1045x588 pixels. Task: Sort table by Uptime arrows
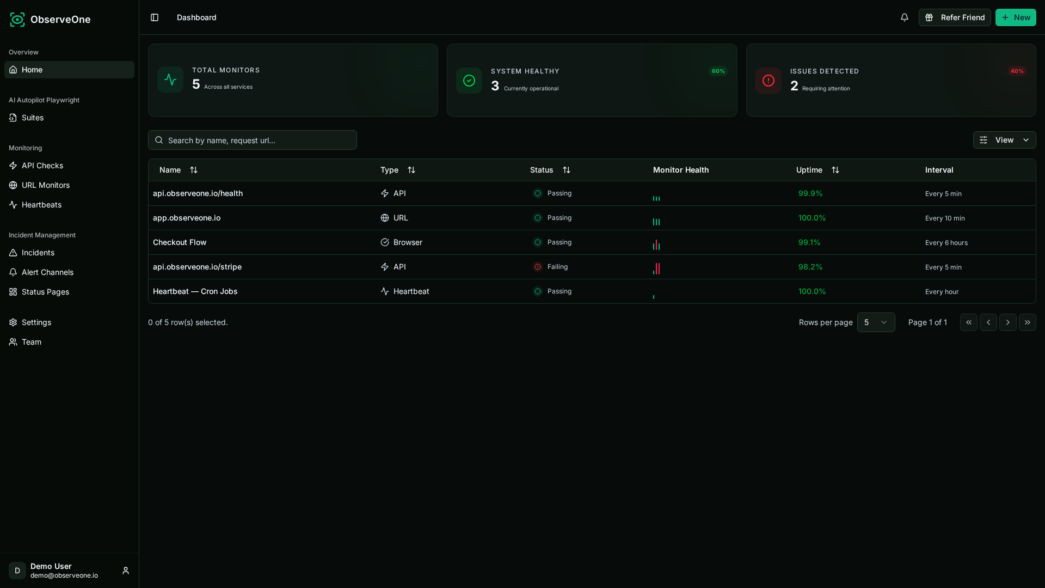835,170
